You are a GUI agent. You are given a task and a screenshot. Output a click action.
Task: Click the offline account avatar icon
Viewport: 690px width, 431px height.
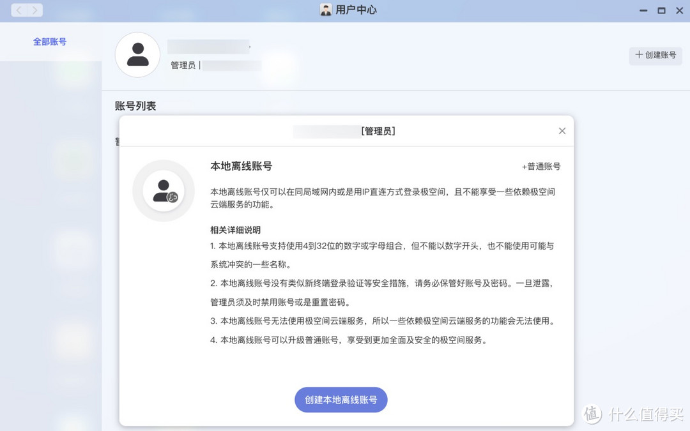[164, 191]
